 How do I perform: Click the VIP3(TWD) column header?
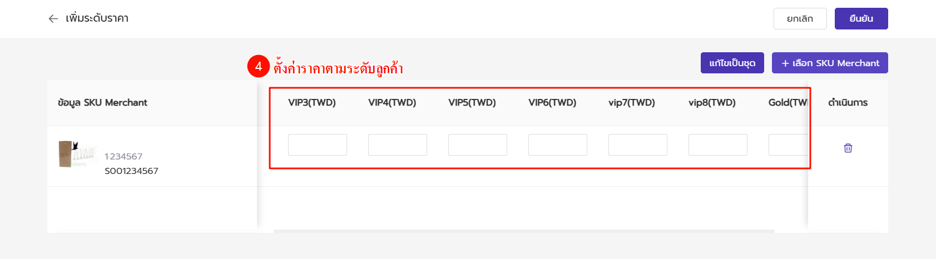click(x=312, y=102)
